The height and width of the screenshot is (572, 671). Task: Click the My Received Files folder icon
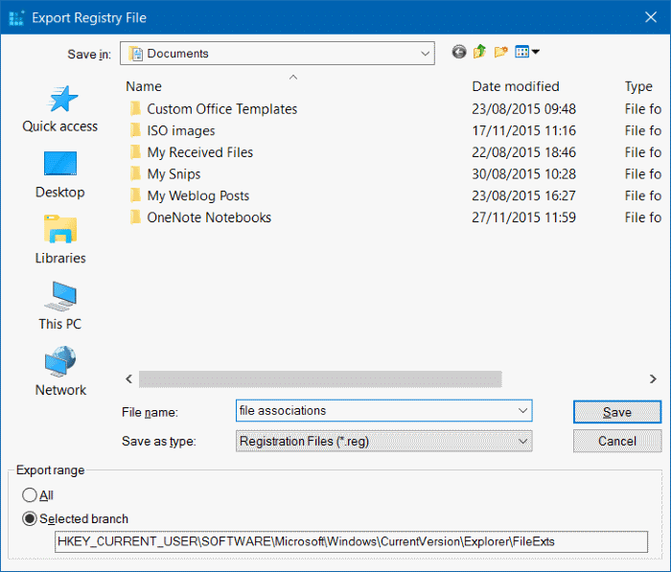[135, 152]
